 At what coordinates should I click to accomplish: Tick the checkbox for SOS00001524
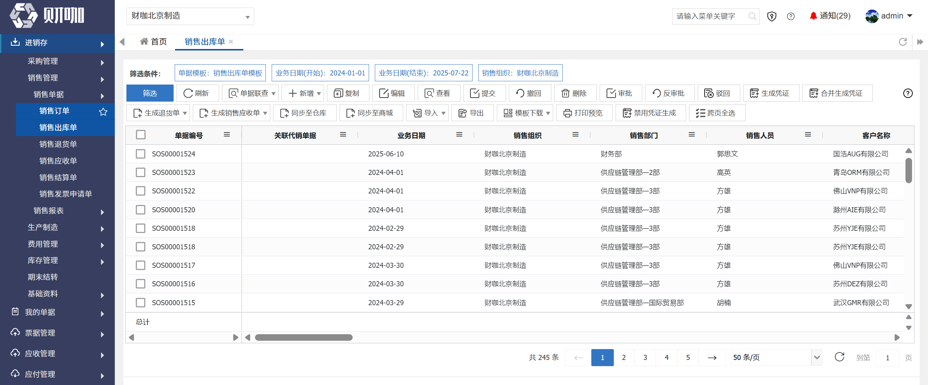click(141, 154)
